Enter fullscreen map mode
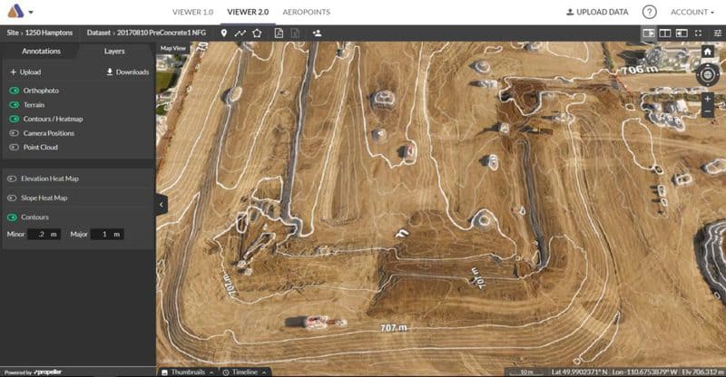This screenshot has width=726, height=377. pyautogui.click(x=698, y=33)
